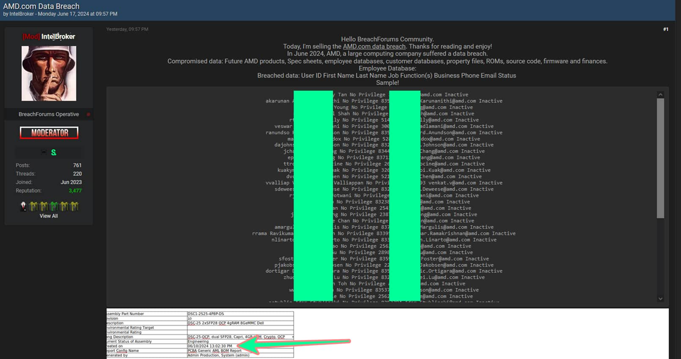
Task: Click the red MODERATOR badge
Action: (x=49, y=133)
